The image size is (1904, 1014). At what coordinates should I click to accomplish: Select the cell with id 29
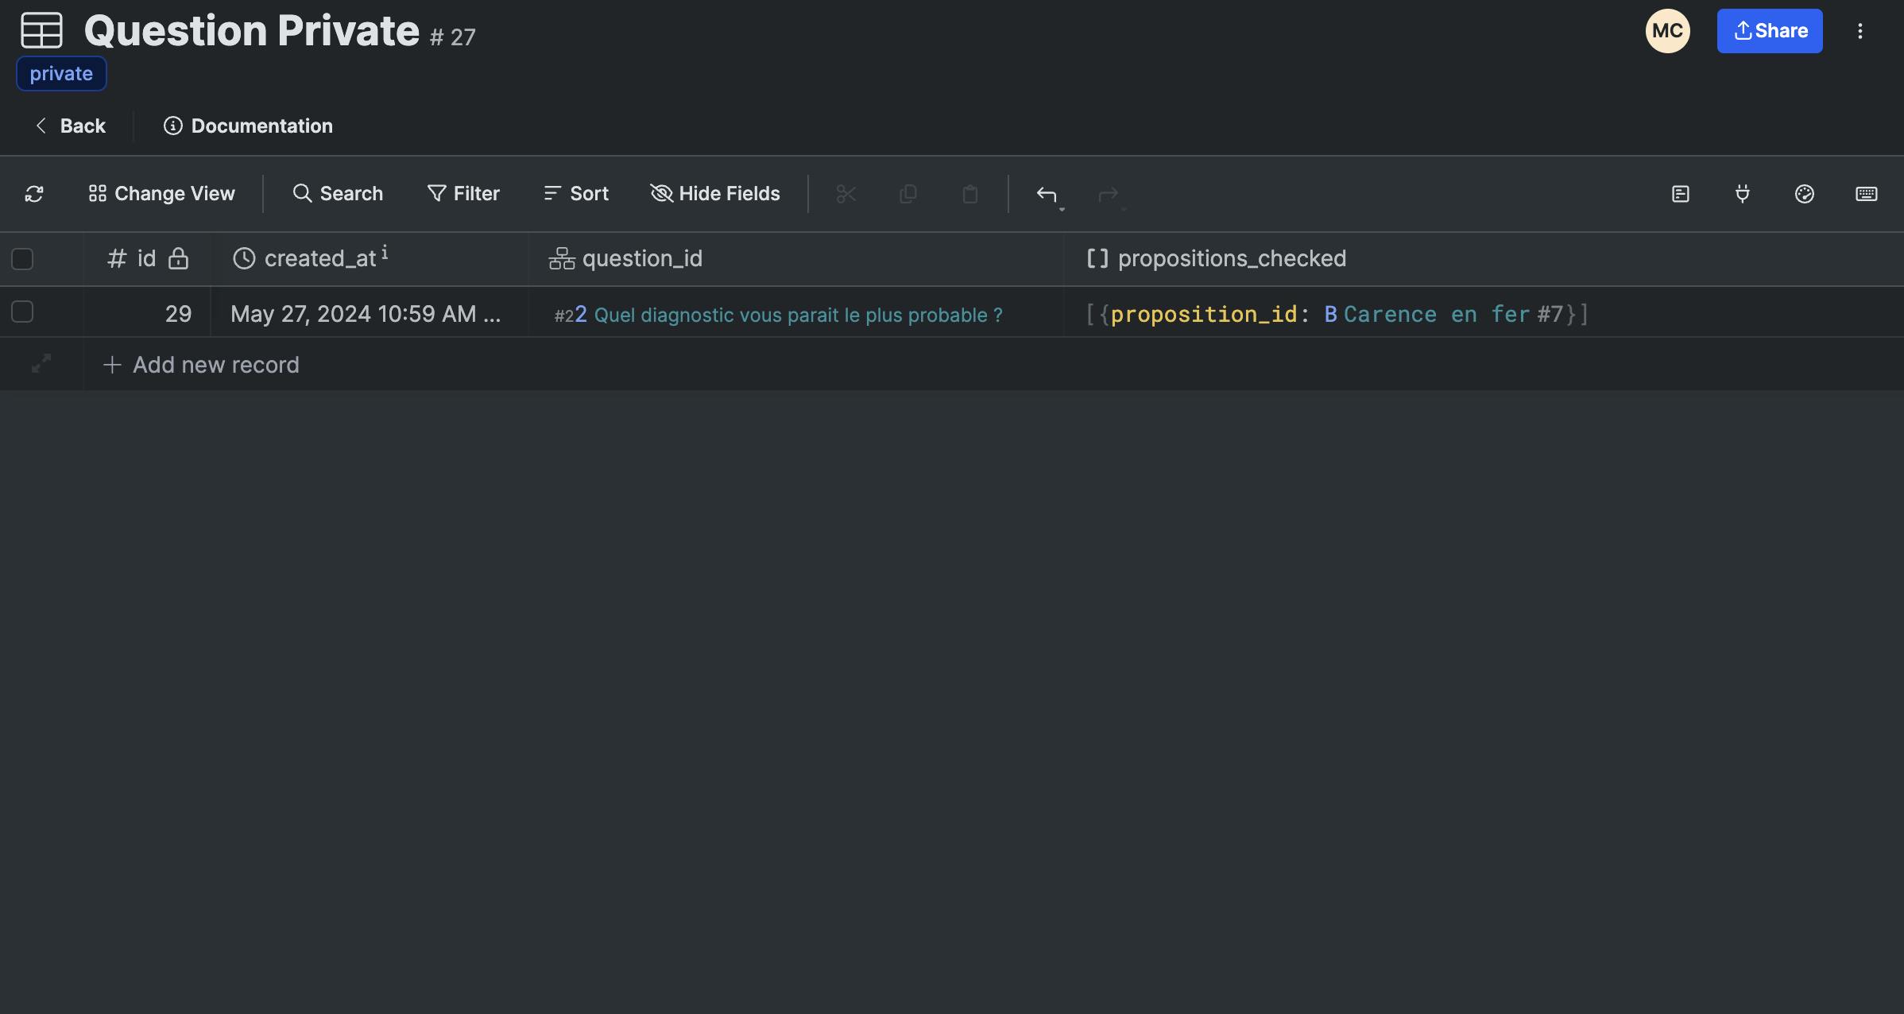pyautogui.click(x=147, y=312)
